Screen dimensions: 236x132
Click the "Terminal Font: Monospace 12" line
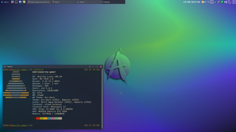tap(49, 107)
